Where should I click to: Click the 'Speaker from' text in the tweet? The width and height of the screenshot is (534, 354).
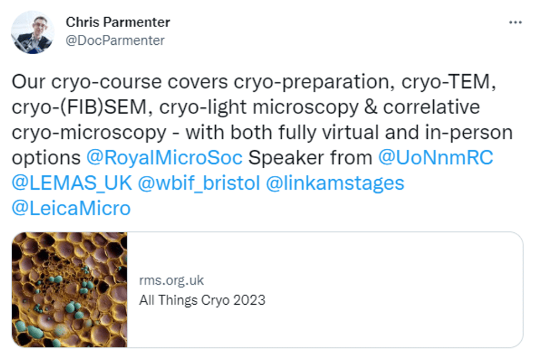coord(310,158)
